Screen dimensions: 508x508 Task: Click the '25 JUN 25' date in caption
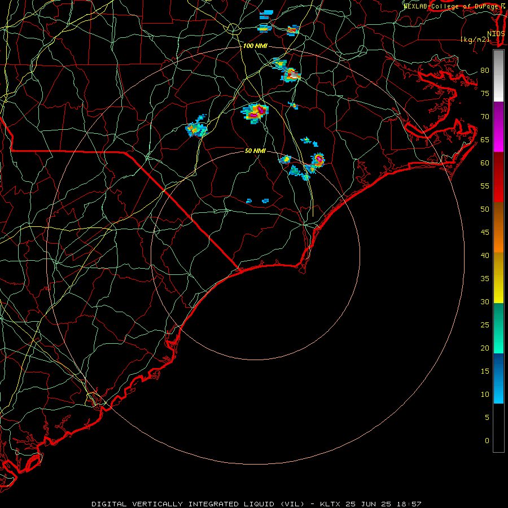click(369, 504)
